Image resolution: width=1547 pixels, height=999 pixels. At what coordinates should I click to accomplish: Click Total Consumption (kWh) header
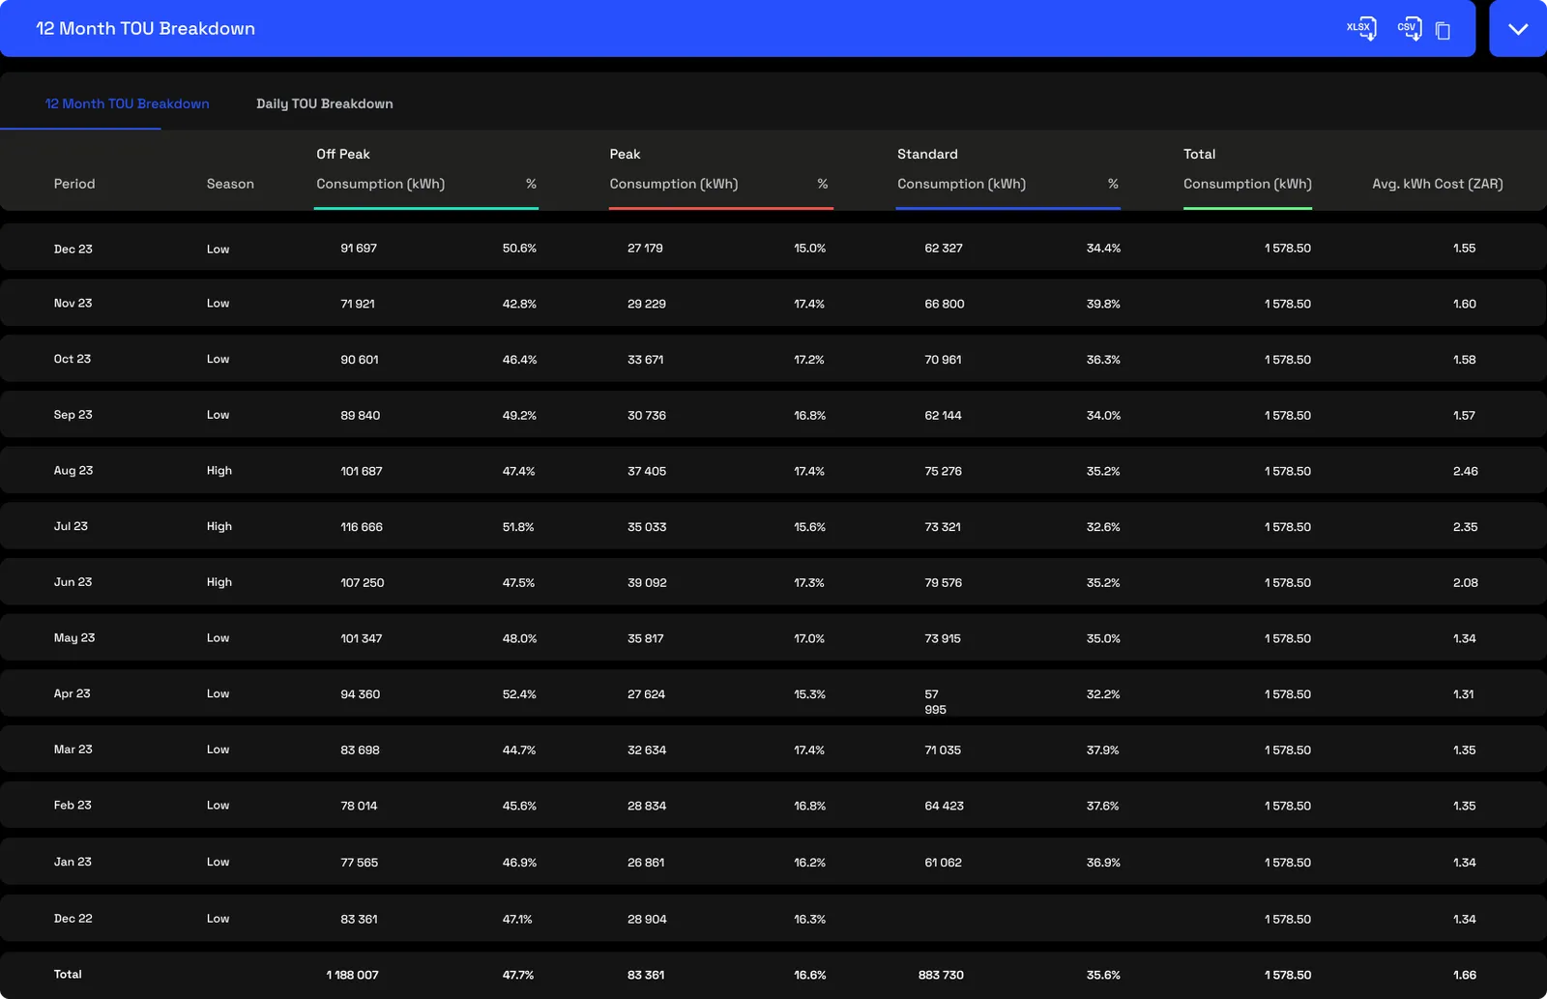coord(1247,184)
